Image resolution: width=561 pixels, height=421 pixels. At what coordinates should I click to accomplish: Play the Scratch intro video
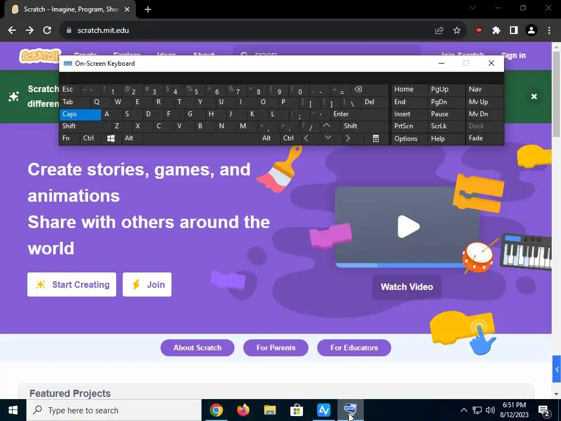click(408, 226)
